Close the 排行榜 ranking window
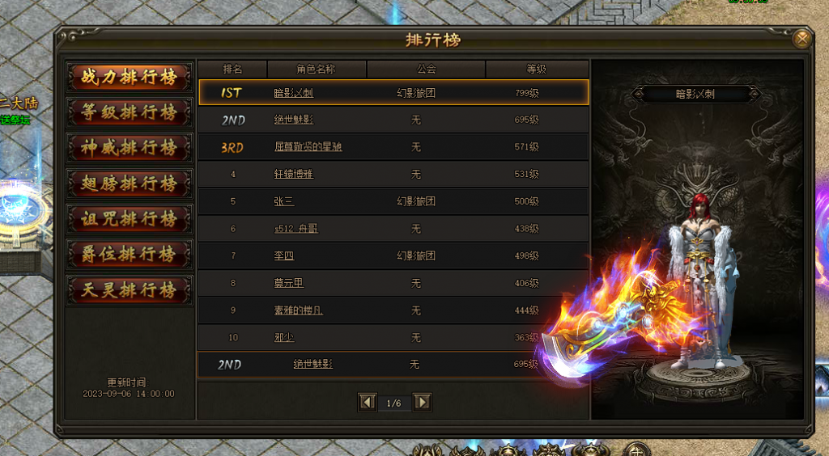This screenshot has width=829, height=456. point(802,39)
